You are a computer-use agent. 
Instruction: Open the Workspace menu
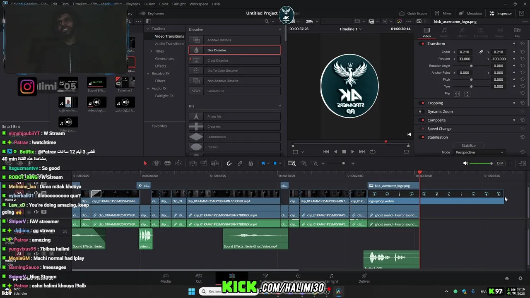tap(199, 4)
